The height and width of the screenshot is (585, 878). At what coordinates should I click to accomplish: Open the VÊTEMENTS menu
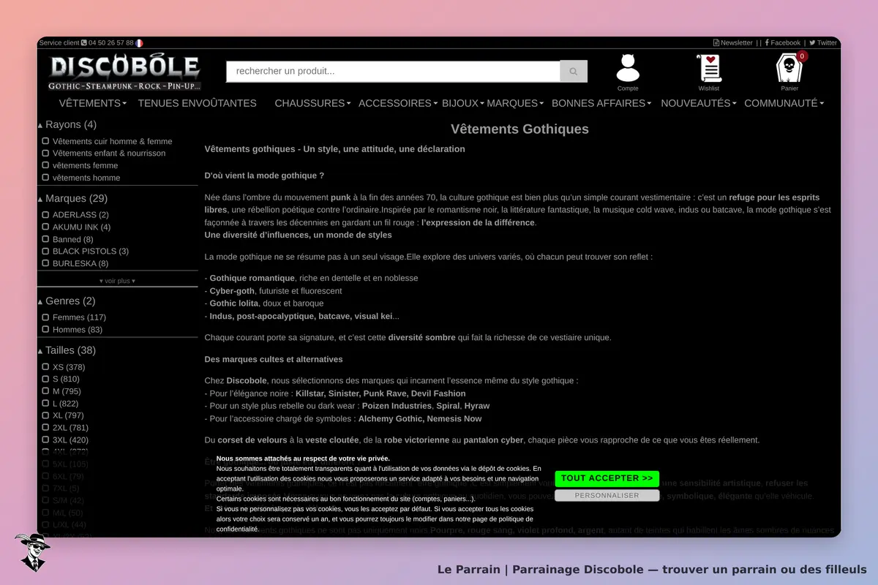point(92,103)
